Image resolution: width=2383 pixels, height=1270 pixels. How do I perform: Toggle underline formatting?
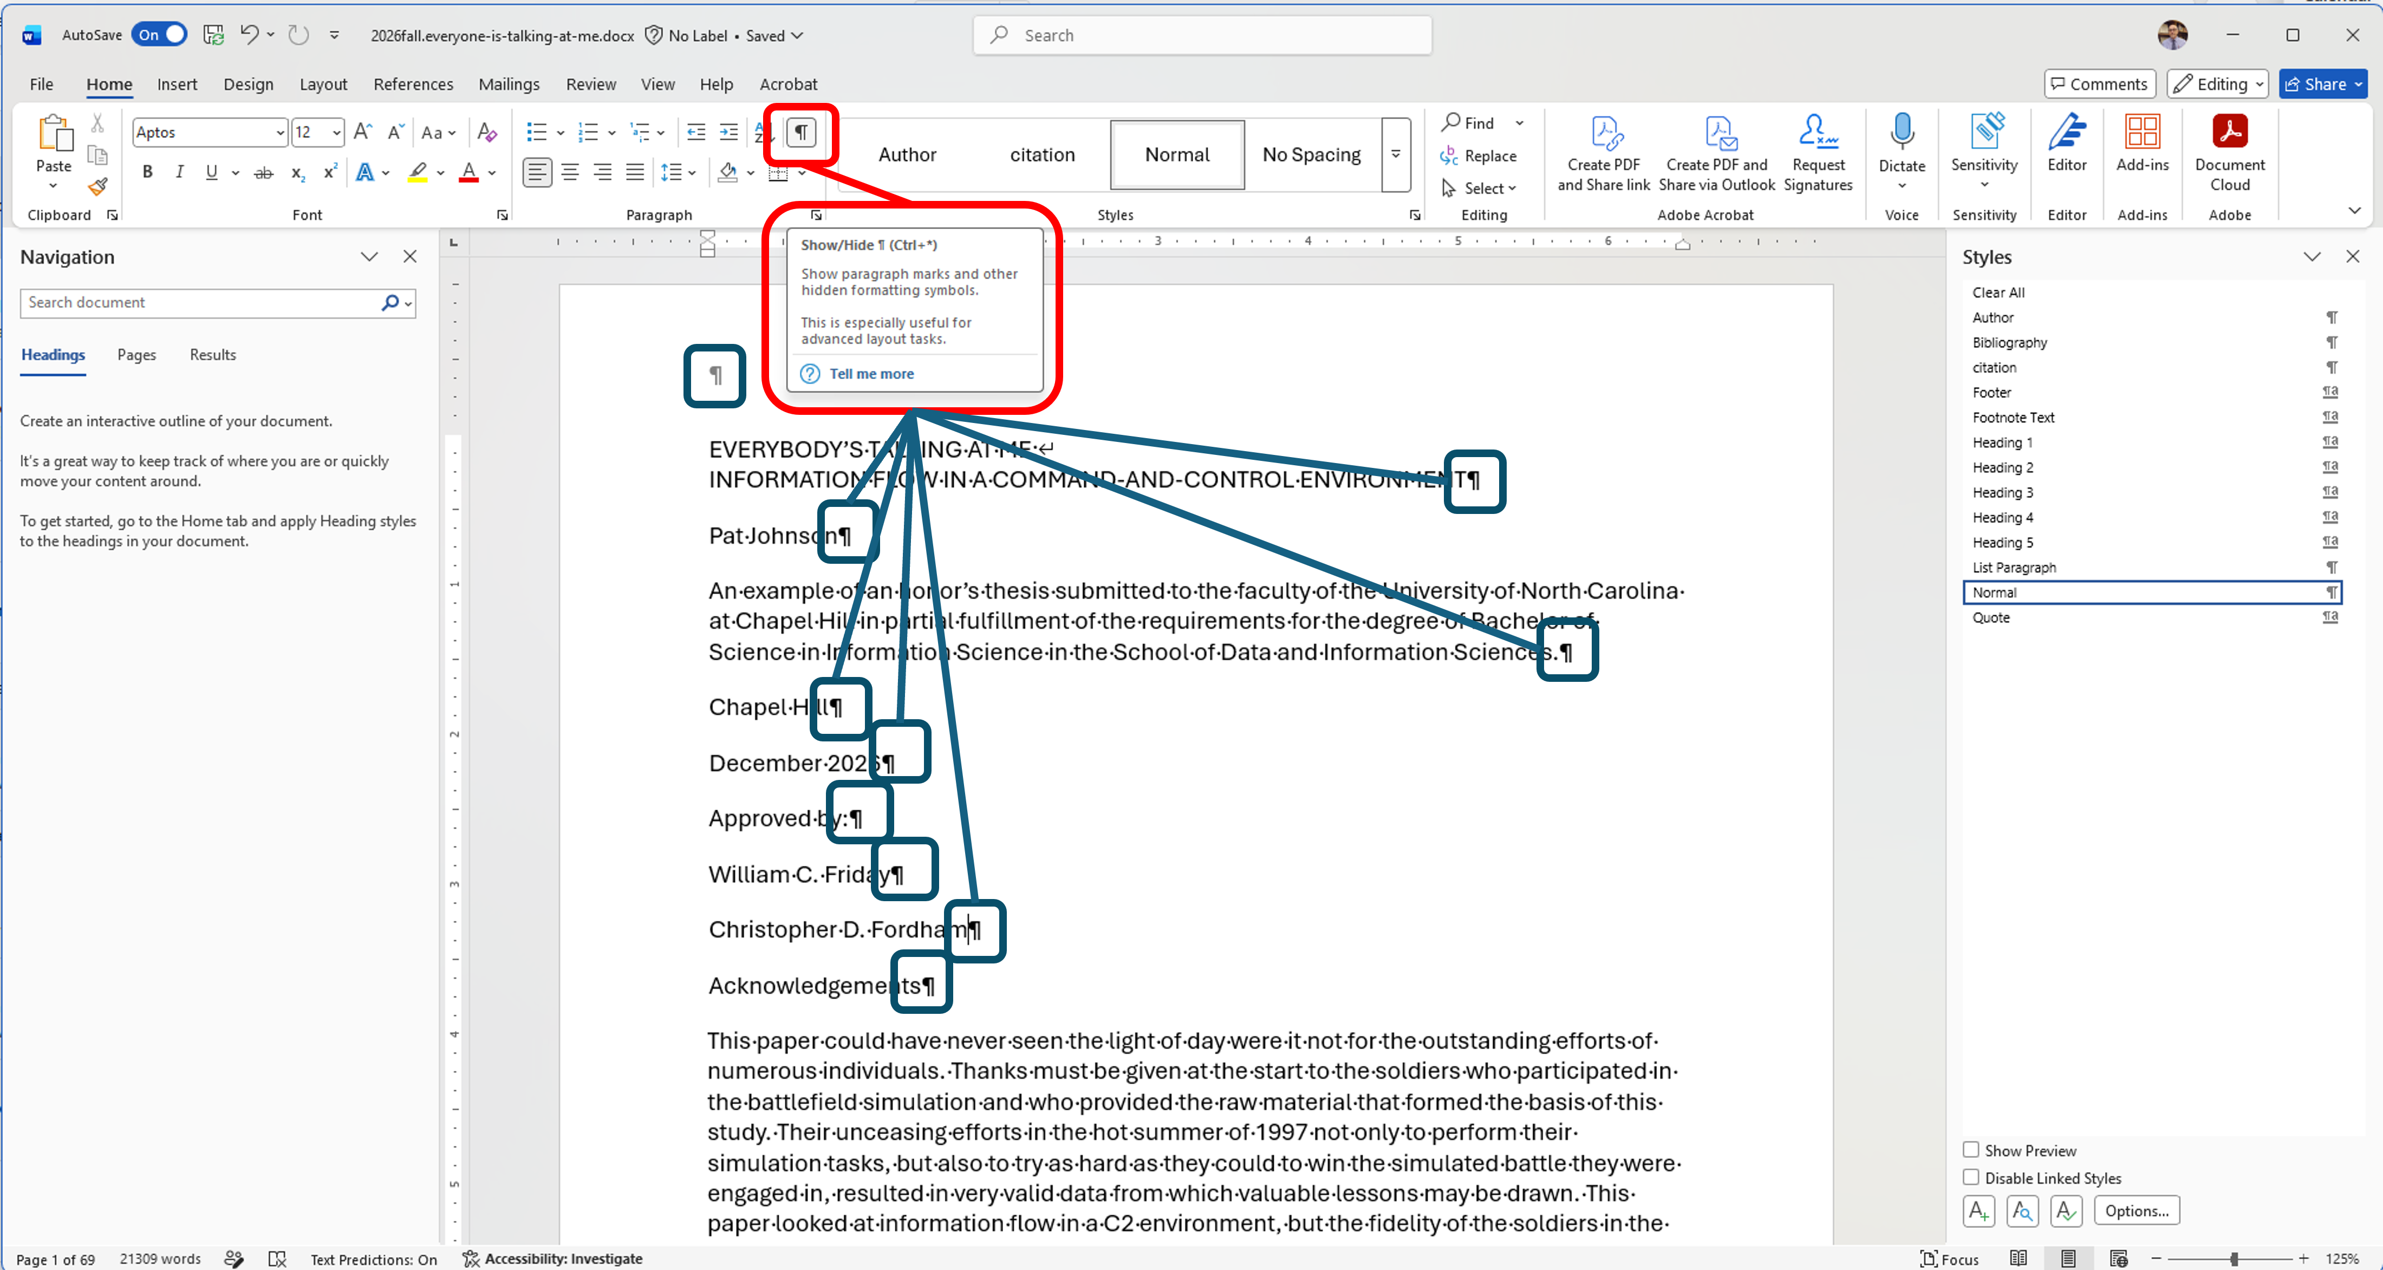tap(212, 172)
